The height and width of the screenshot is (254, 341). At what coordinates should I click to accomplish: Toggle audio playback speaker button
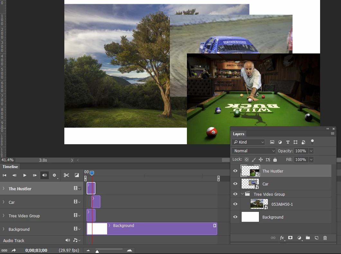pos(45,175)
